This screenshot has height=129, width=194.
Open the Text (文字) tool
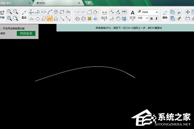pos(133,15)
